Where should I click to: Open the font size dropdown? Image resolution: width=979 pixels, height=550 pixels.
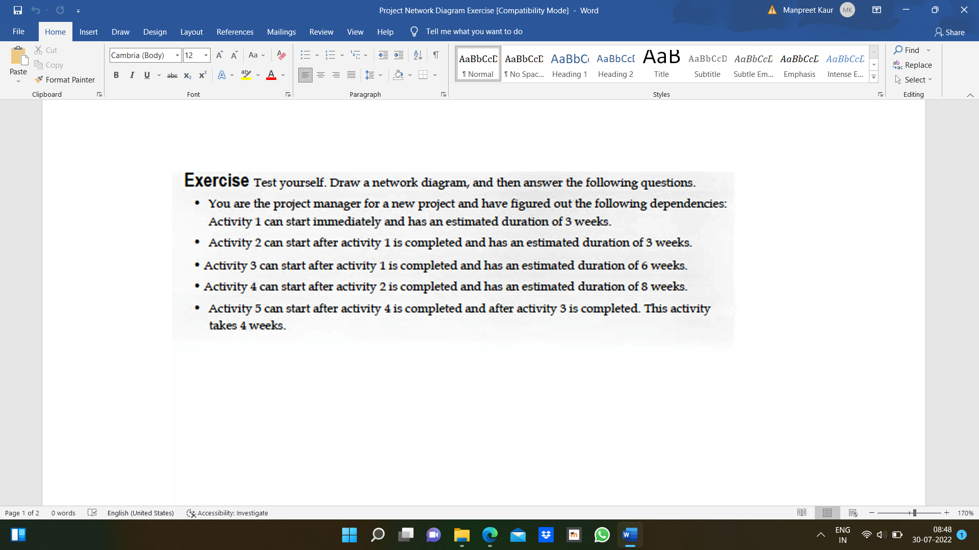click(205, 55)
